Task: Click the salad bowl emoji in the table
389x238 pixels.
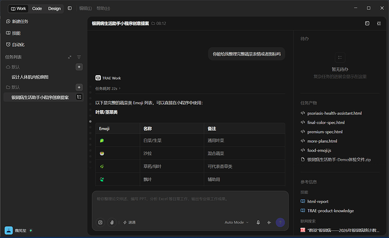Action: pyautogui.click(x=101, y=153)
